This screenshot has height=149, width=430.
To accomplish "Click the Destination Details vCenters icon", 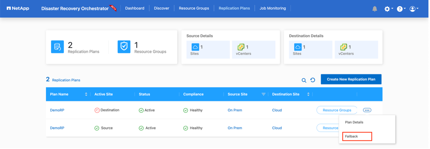I will coord(343,47).
